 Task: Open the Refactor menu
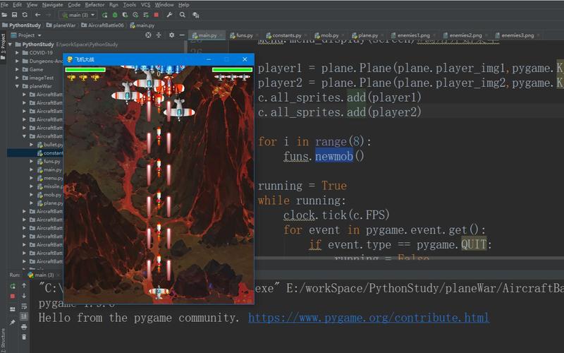pyautogui.click(x=95, y=5)
